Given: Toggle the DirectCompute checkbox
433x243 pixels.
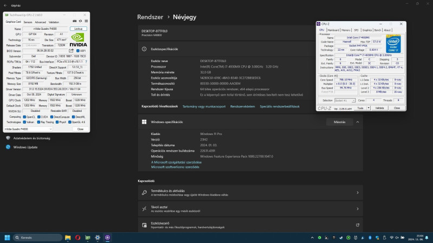Looking at the screenshot, I should [x=52, y=117].
